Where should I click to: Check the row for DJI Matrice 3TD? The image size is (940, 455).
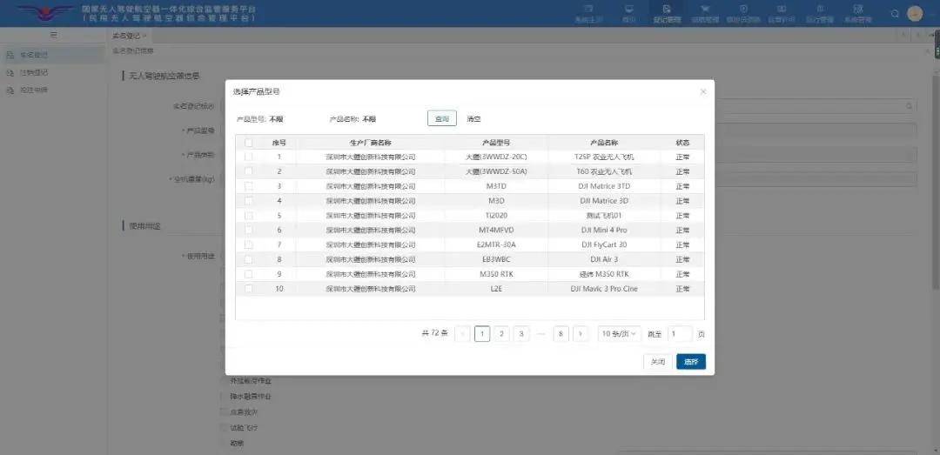(248, 186)
